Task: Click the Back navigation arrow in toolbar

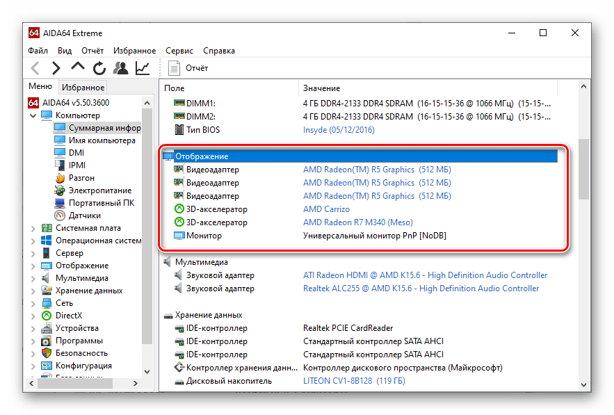Action: pos(35,68)
